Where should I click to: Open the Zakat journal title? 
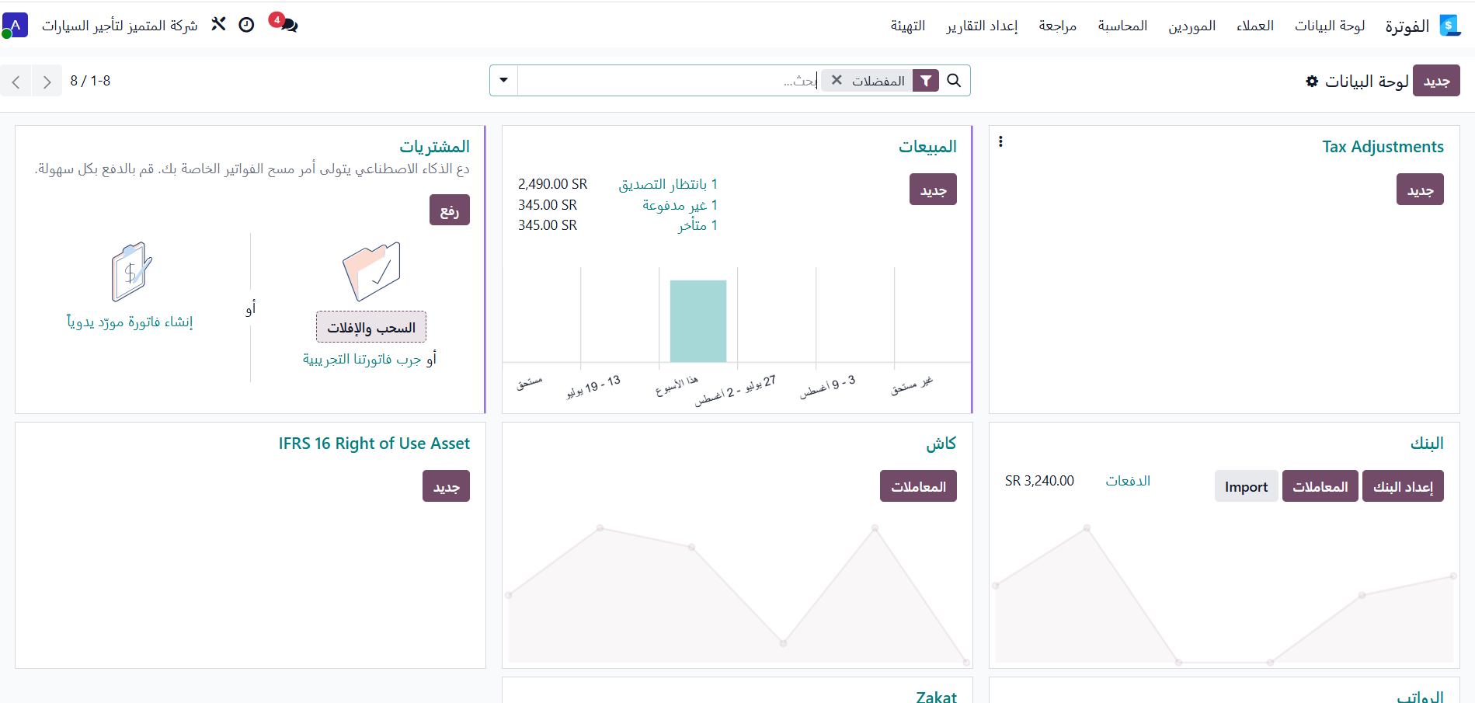936,697
